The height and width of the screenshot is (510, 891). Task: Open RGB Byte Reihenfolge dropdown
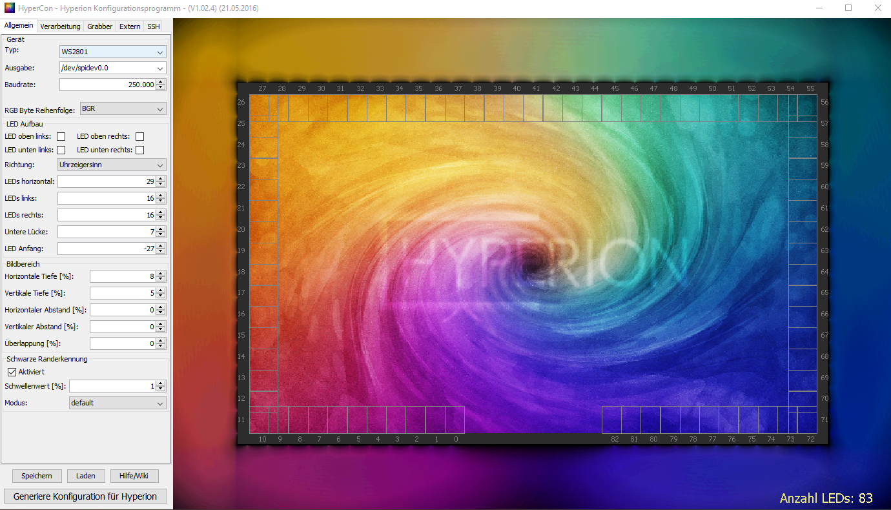(x=123, y=108)
